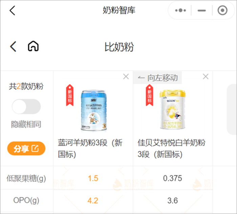Screen dimensions: 237x214
Task: Move product left via 向左移动
Action: click(157, 78)
